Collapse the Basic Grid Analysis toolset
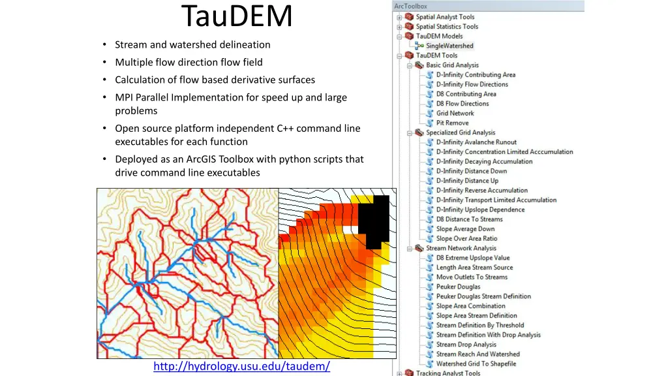Screen dimensions: 668x376 410,66
